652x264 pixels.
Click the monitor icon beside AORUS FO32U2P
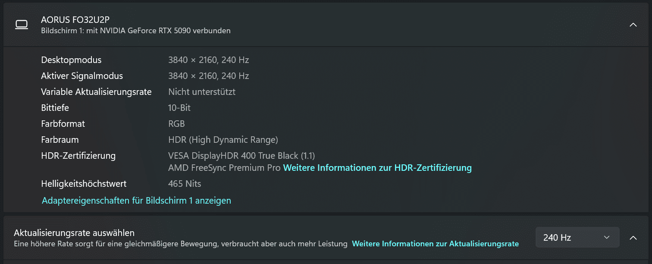point(22,25)
